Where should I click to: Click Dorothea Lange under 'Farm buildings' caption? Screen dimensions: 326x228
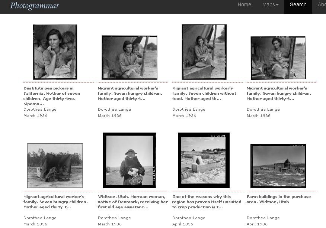pos(263,218)
